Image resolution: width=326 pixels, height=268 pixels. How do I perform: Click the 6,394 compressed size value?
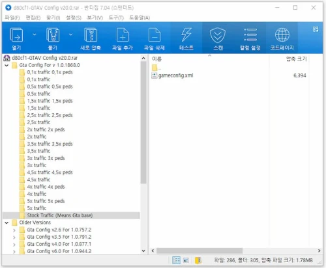(300, 75)
